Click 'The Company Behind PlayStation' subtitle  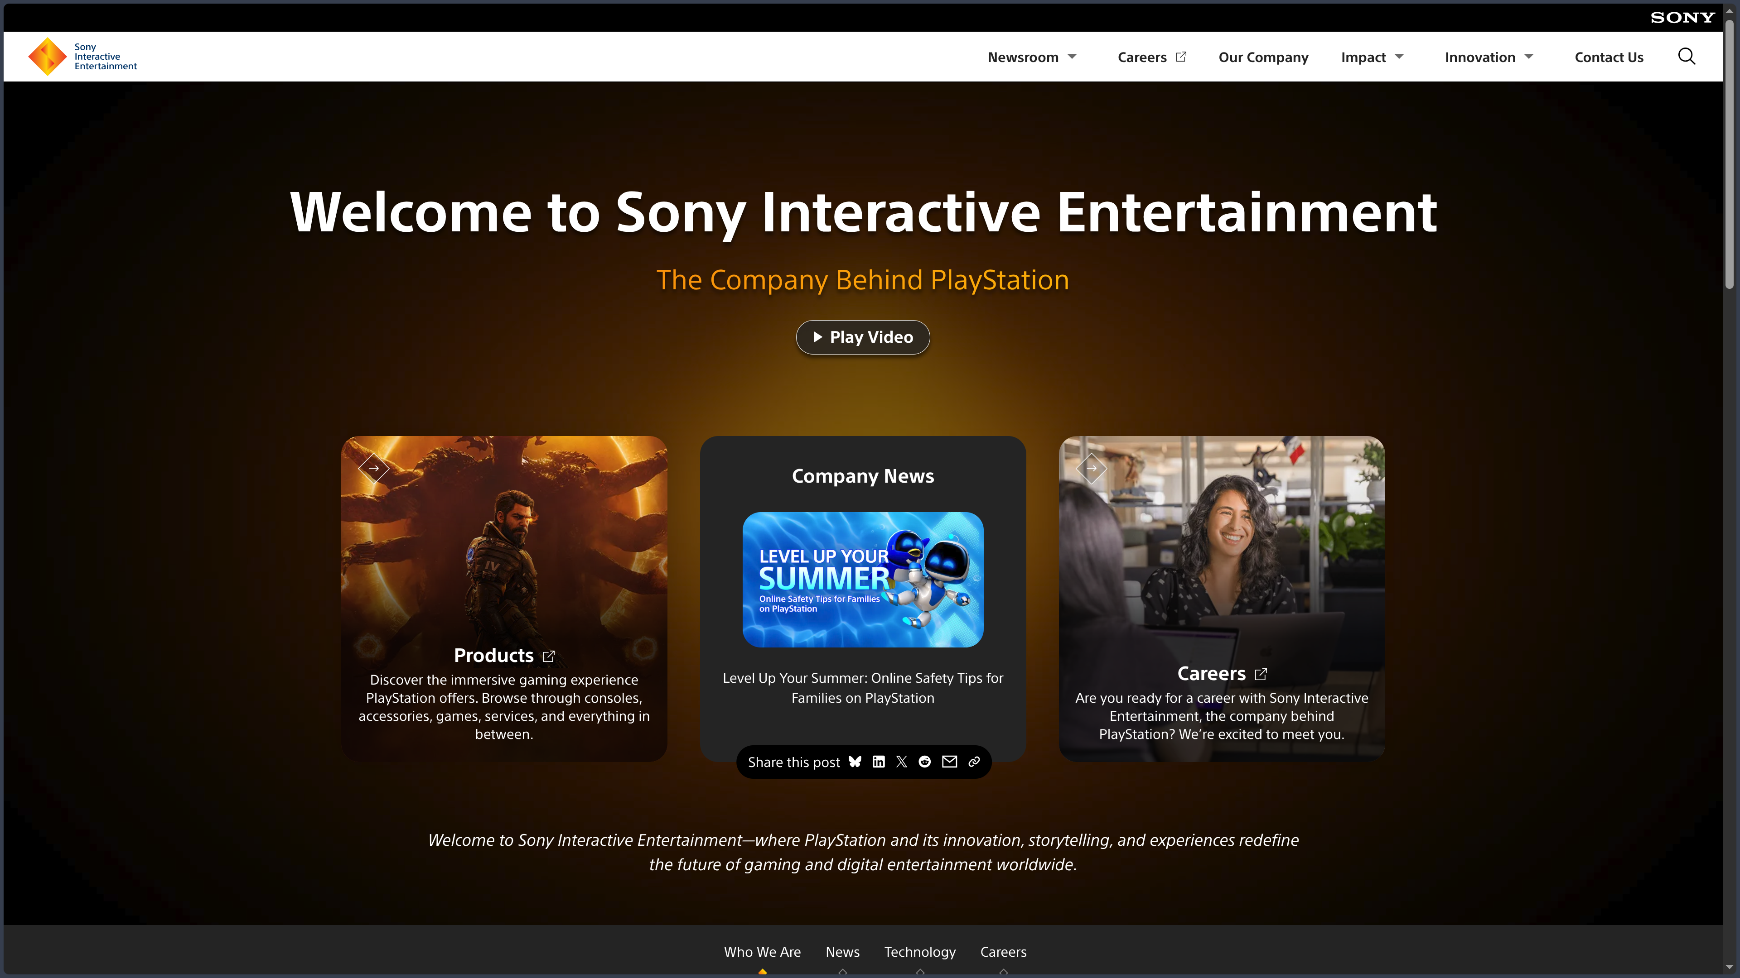click(863, 280)
